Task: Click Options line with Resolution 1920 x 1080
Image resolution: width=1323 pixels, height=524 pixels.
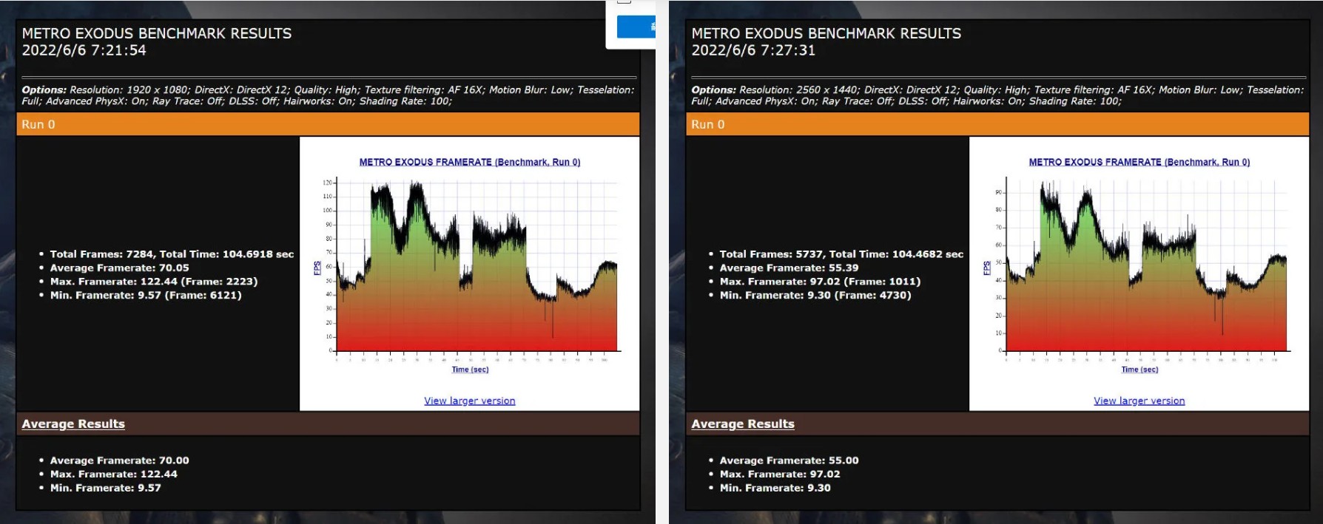Action: tap(328, 95)
